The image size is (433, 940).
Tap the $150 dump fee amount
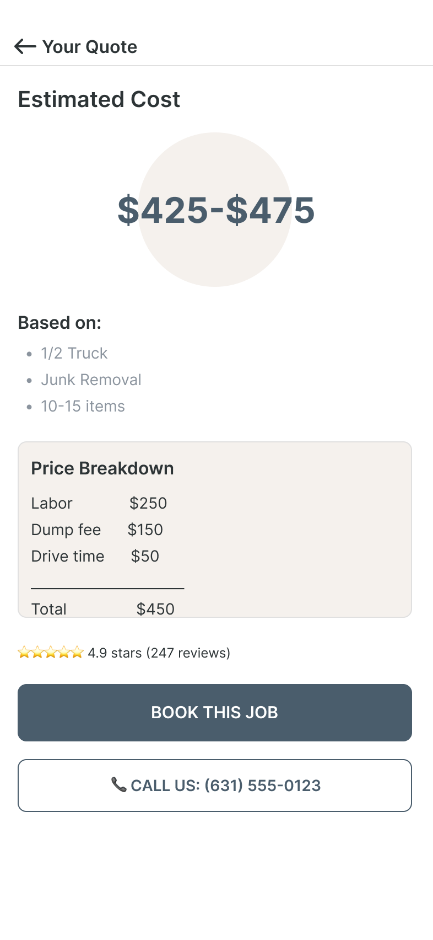145,530
